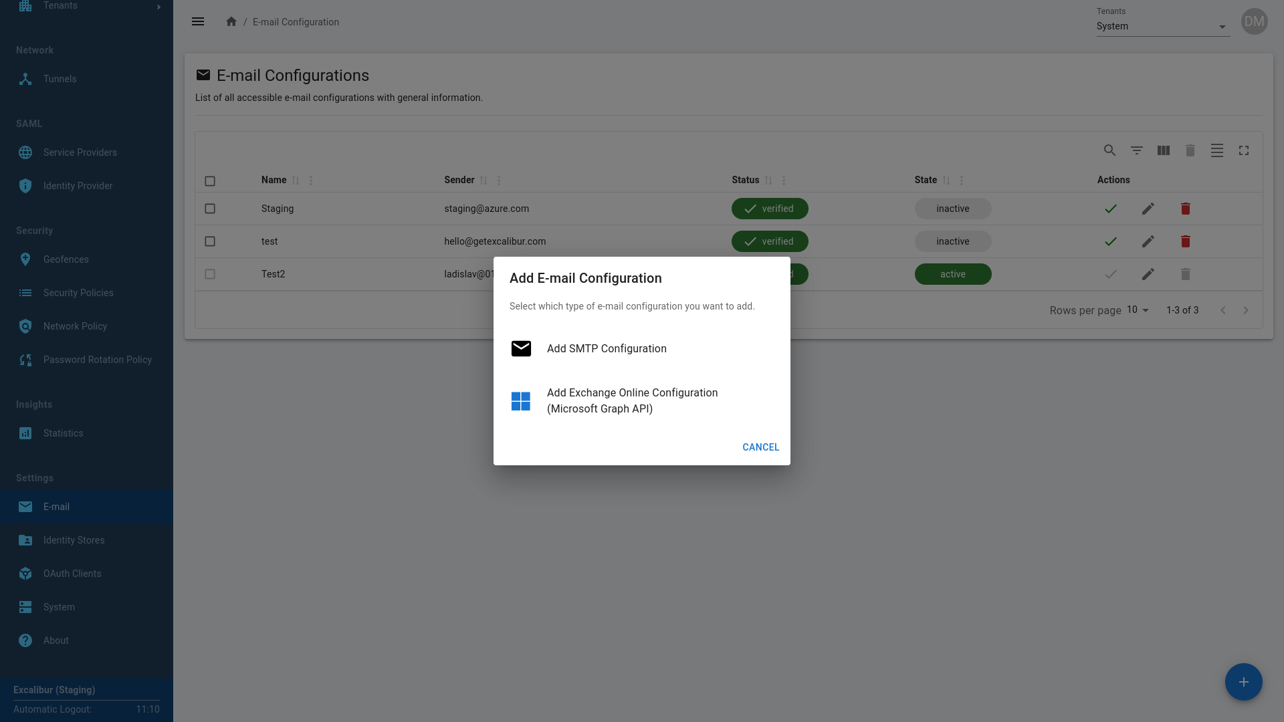Go to Security Policies sidebar item
1284x722 pixels.
[78, 293]
